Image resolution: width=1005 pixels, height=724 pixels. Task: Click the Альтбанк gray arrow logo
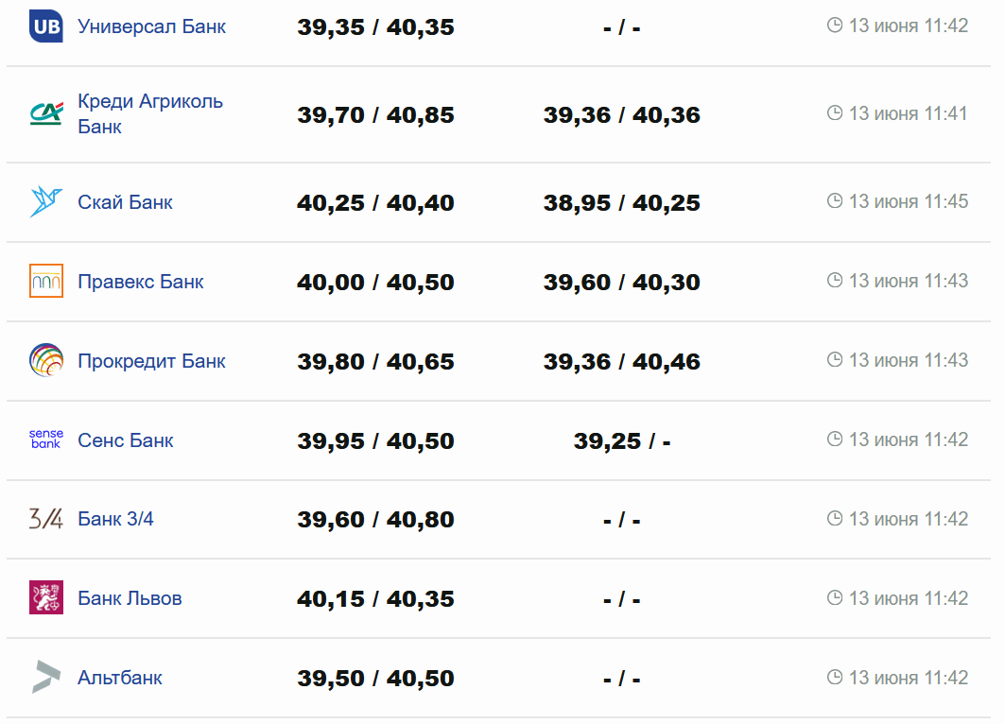coord(45,678)
